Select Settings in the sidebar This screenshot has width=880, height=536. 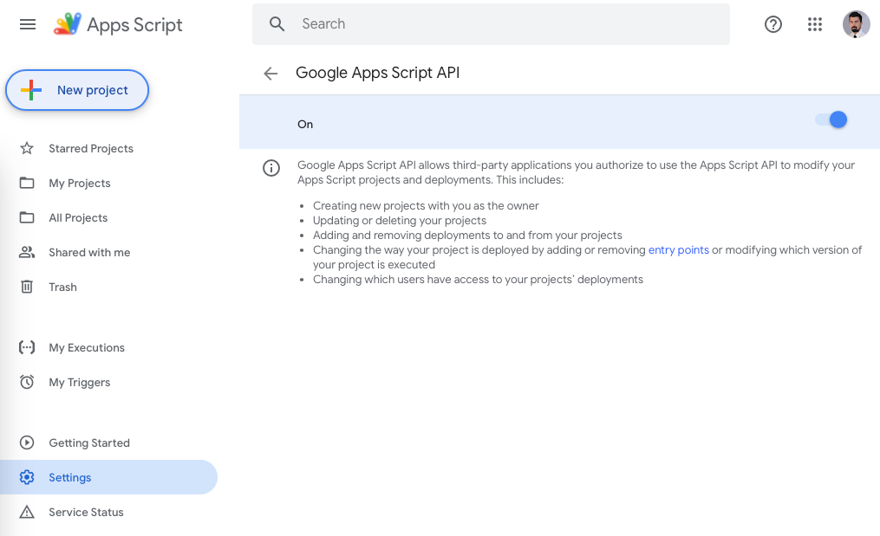coord(70,477)
